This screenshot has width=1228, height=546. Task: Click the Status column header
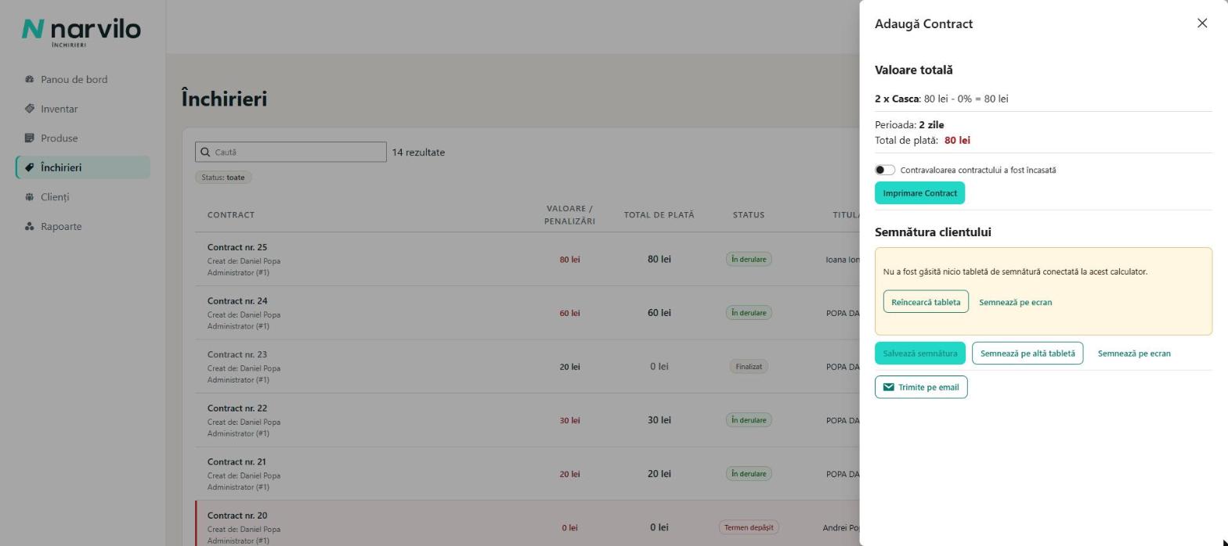point(749,215)
